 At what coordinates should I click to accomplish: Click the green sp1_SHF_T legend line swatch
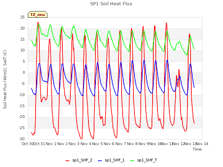pyautogui.click(x=132, y=161)
